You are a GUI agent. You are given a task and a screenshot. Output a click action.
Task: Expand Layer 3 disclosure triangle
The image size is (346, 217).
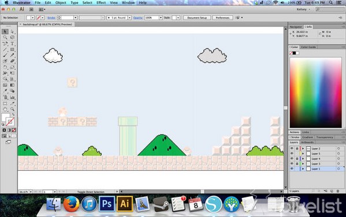pos(303,164)
